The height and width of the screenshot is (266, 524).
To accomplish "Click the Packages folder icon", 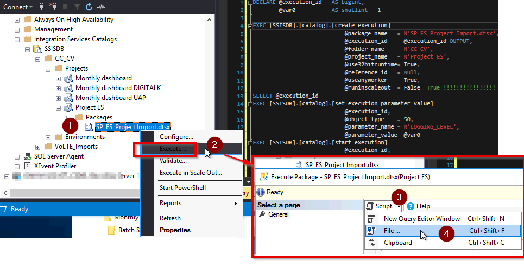I will click(79, 117).
